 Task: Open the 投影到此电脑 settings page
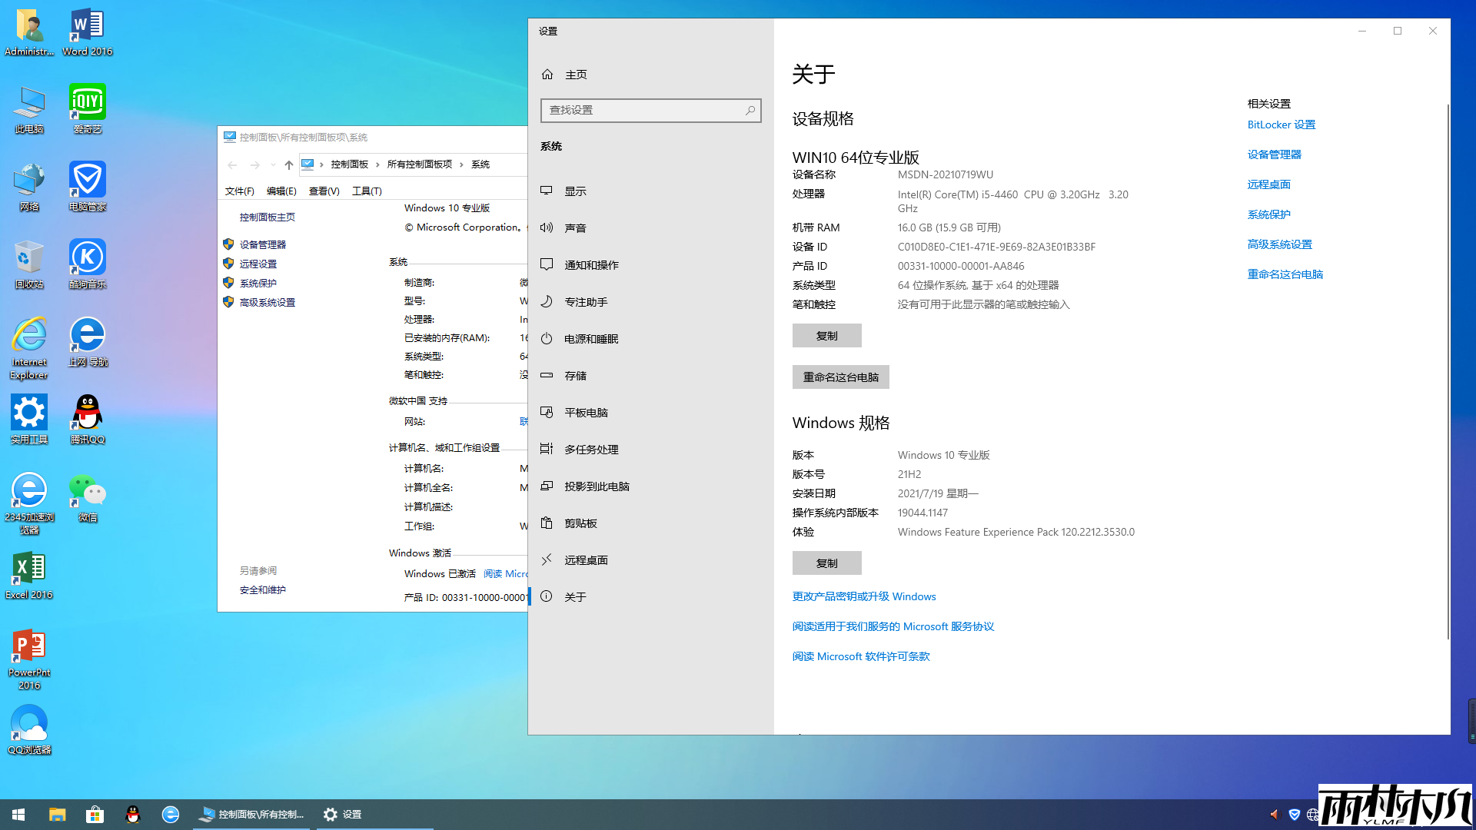(651, 486)
